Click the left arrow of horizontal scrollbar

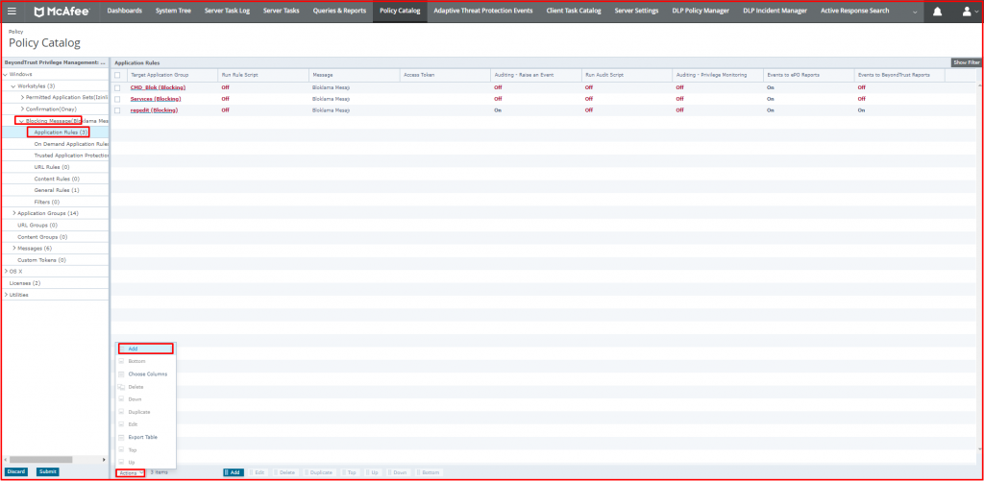(x=8, y=460)
